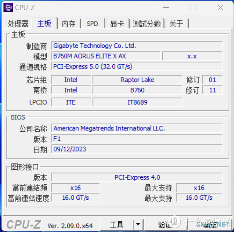Select the Raptor Lake chipset value
Image resolution: width=234 pixels, height=232 pixels.
point(137,80)
